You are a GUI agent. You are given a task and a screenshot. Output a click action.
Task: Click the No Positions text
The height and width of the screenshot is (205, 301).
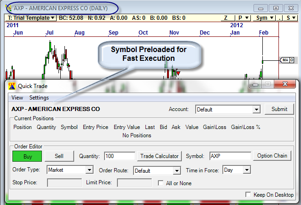click(x=137, y=135)
